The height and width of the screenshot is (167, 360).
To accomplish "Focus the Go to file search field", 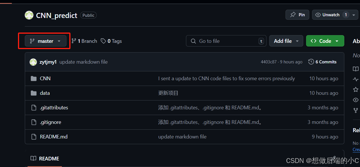I will point(226,41).
